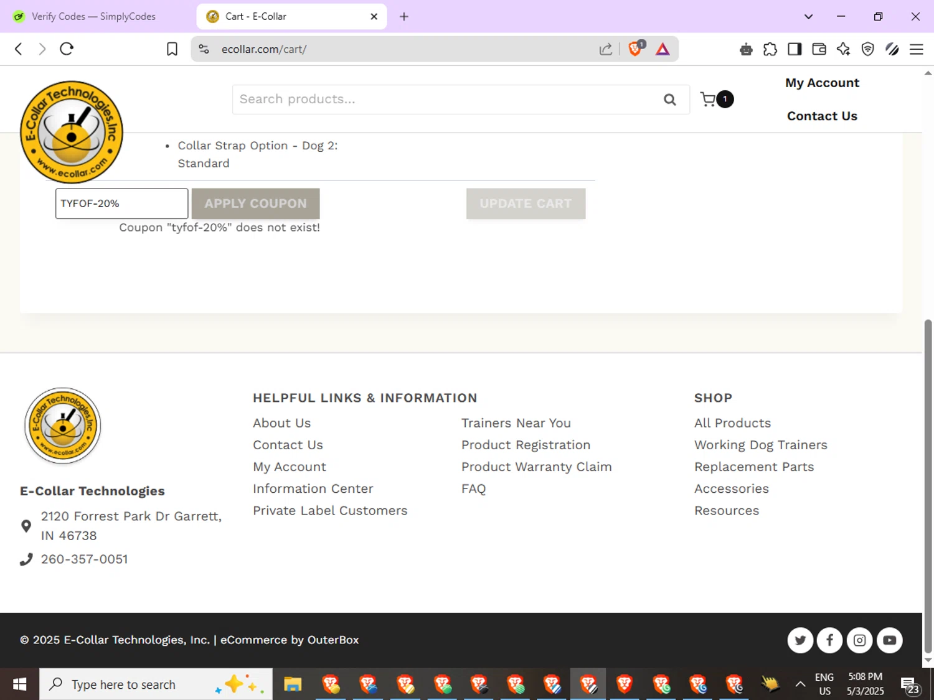Image resolution: width=934 pixels, height=700 pixels.
Task: Go back with the browser back arrow
Action: point(19,49)
